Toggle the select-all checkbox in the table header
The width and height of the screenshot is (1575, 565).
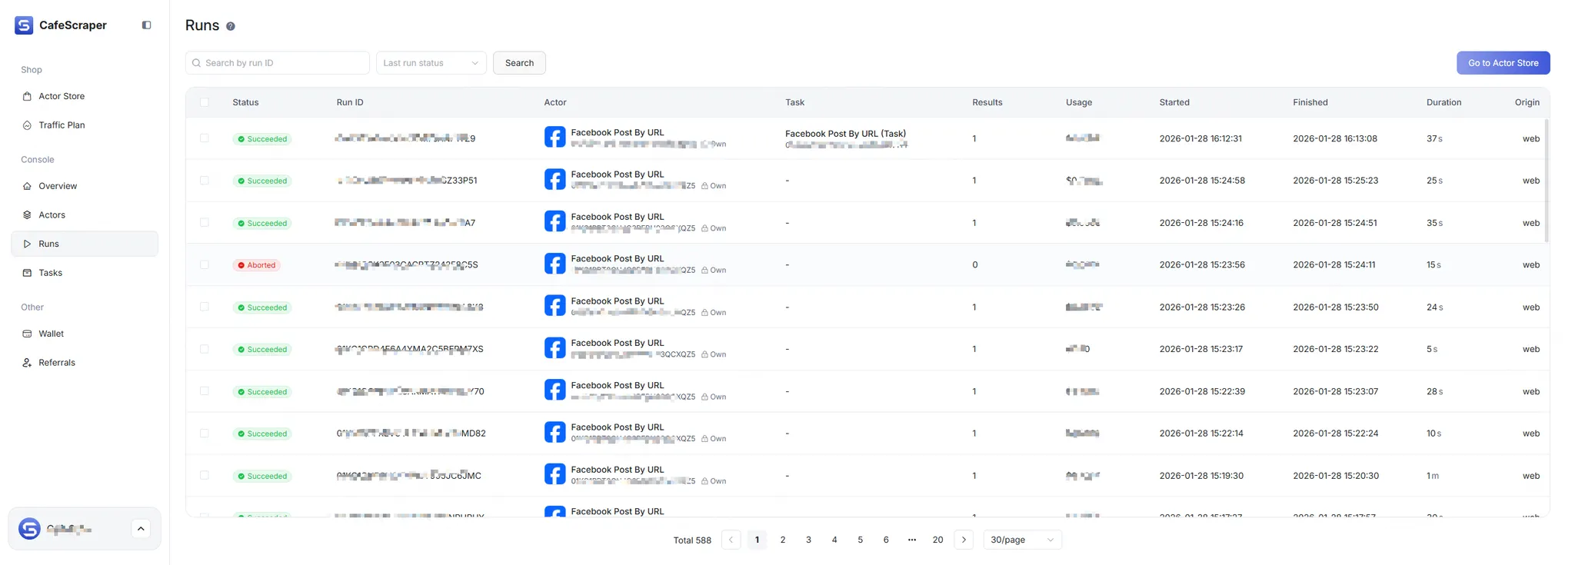pyautogui.click(x=204, y=102)
